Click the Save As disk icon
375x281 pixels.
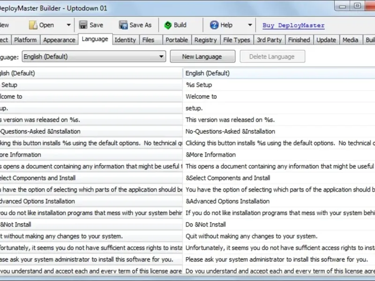[123, 25]
